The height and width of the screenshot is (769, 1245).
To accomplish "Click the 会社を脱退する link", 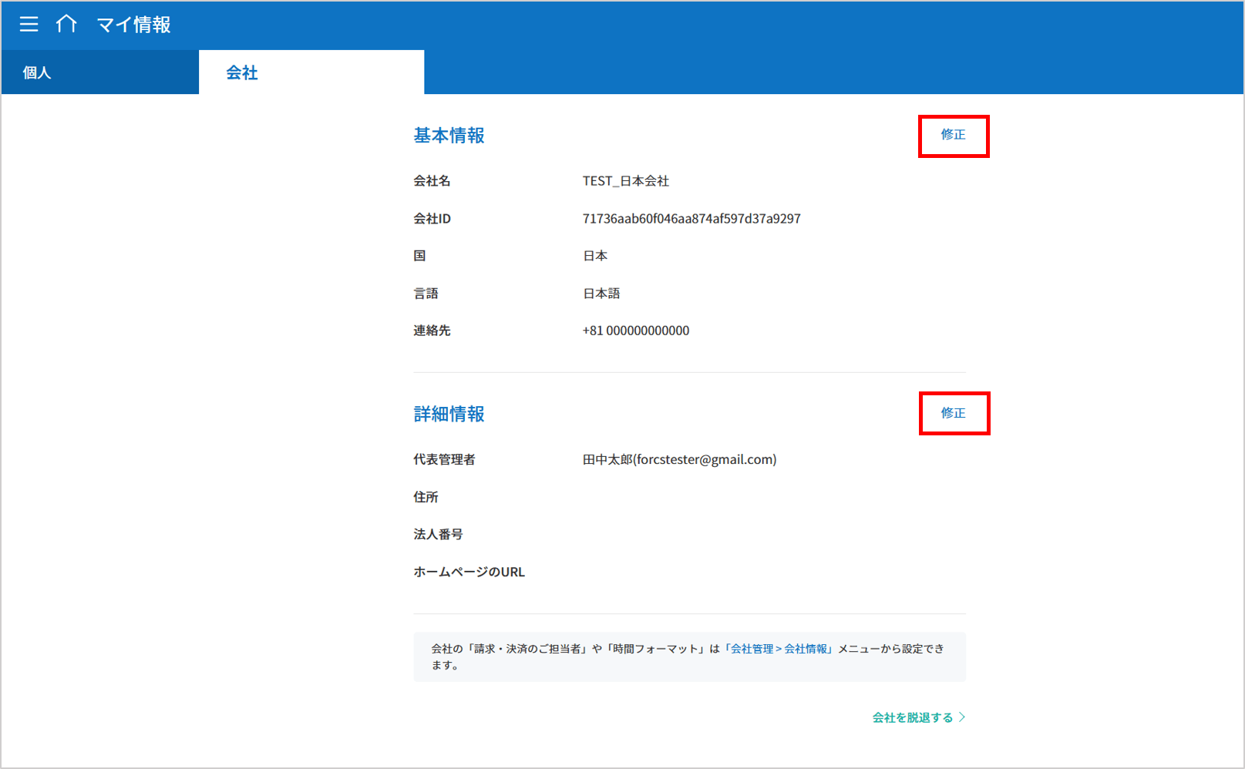I will click(x=912, y=717).
